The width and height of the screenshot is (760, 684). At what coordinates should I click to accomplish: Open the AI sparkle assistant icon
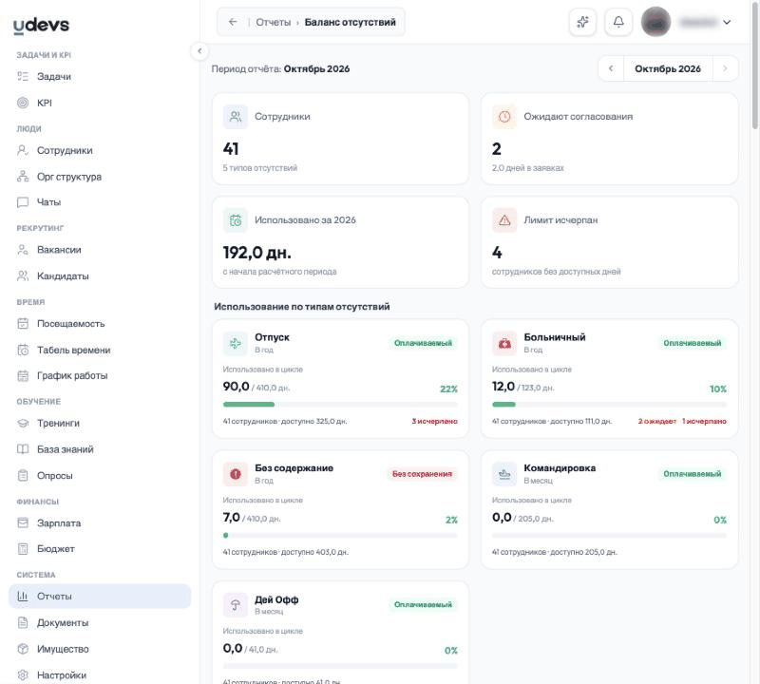pyautogui.click(x=582, y=22)
